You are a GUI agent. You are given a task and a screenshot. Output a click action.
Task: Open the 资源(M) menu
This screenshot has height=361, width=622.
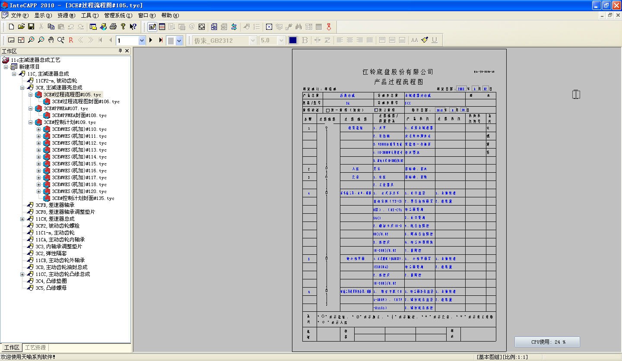(66, 16)
